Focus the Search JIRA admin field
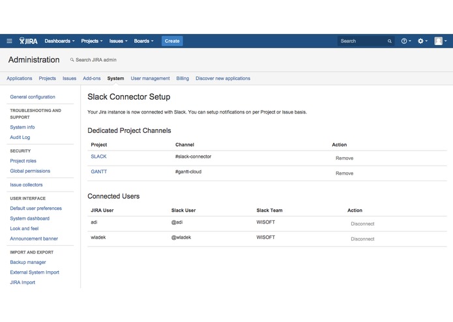The width and height of the screenshot is (453, 322). (x=96, y=60)
